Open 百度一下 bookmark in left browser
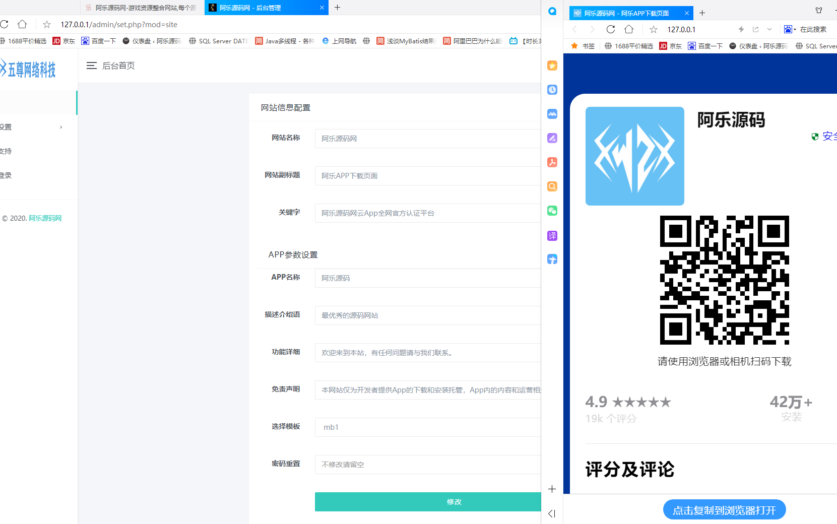The height and width of the screenshot is (524, 837). tap(99, 41)
